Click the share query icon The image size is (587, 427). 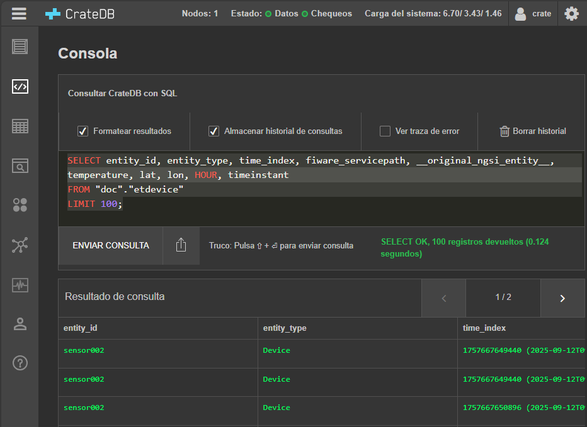pos(181,245)
